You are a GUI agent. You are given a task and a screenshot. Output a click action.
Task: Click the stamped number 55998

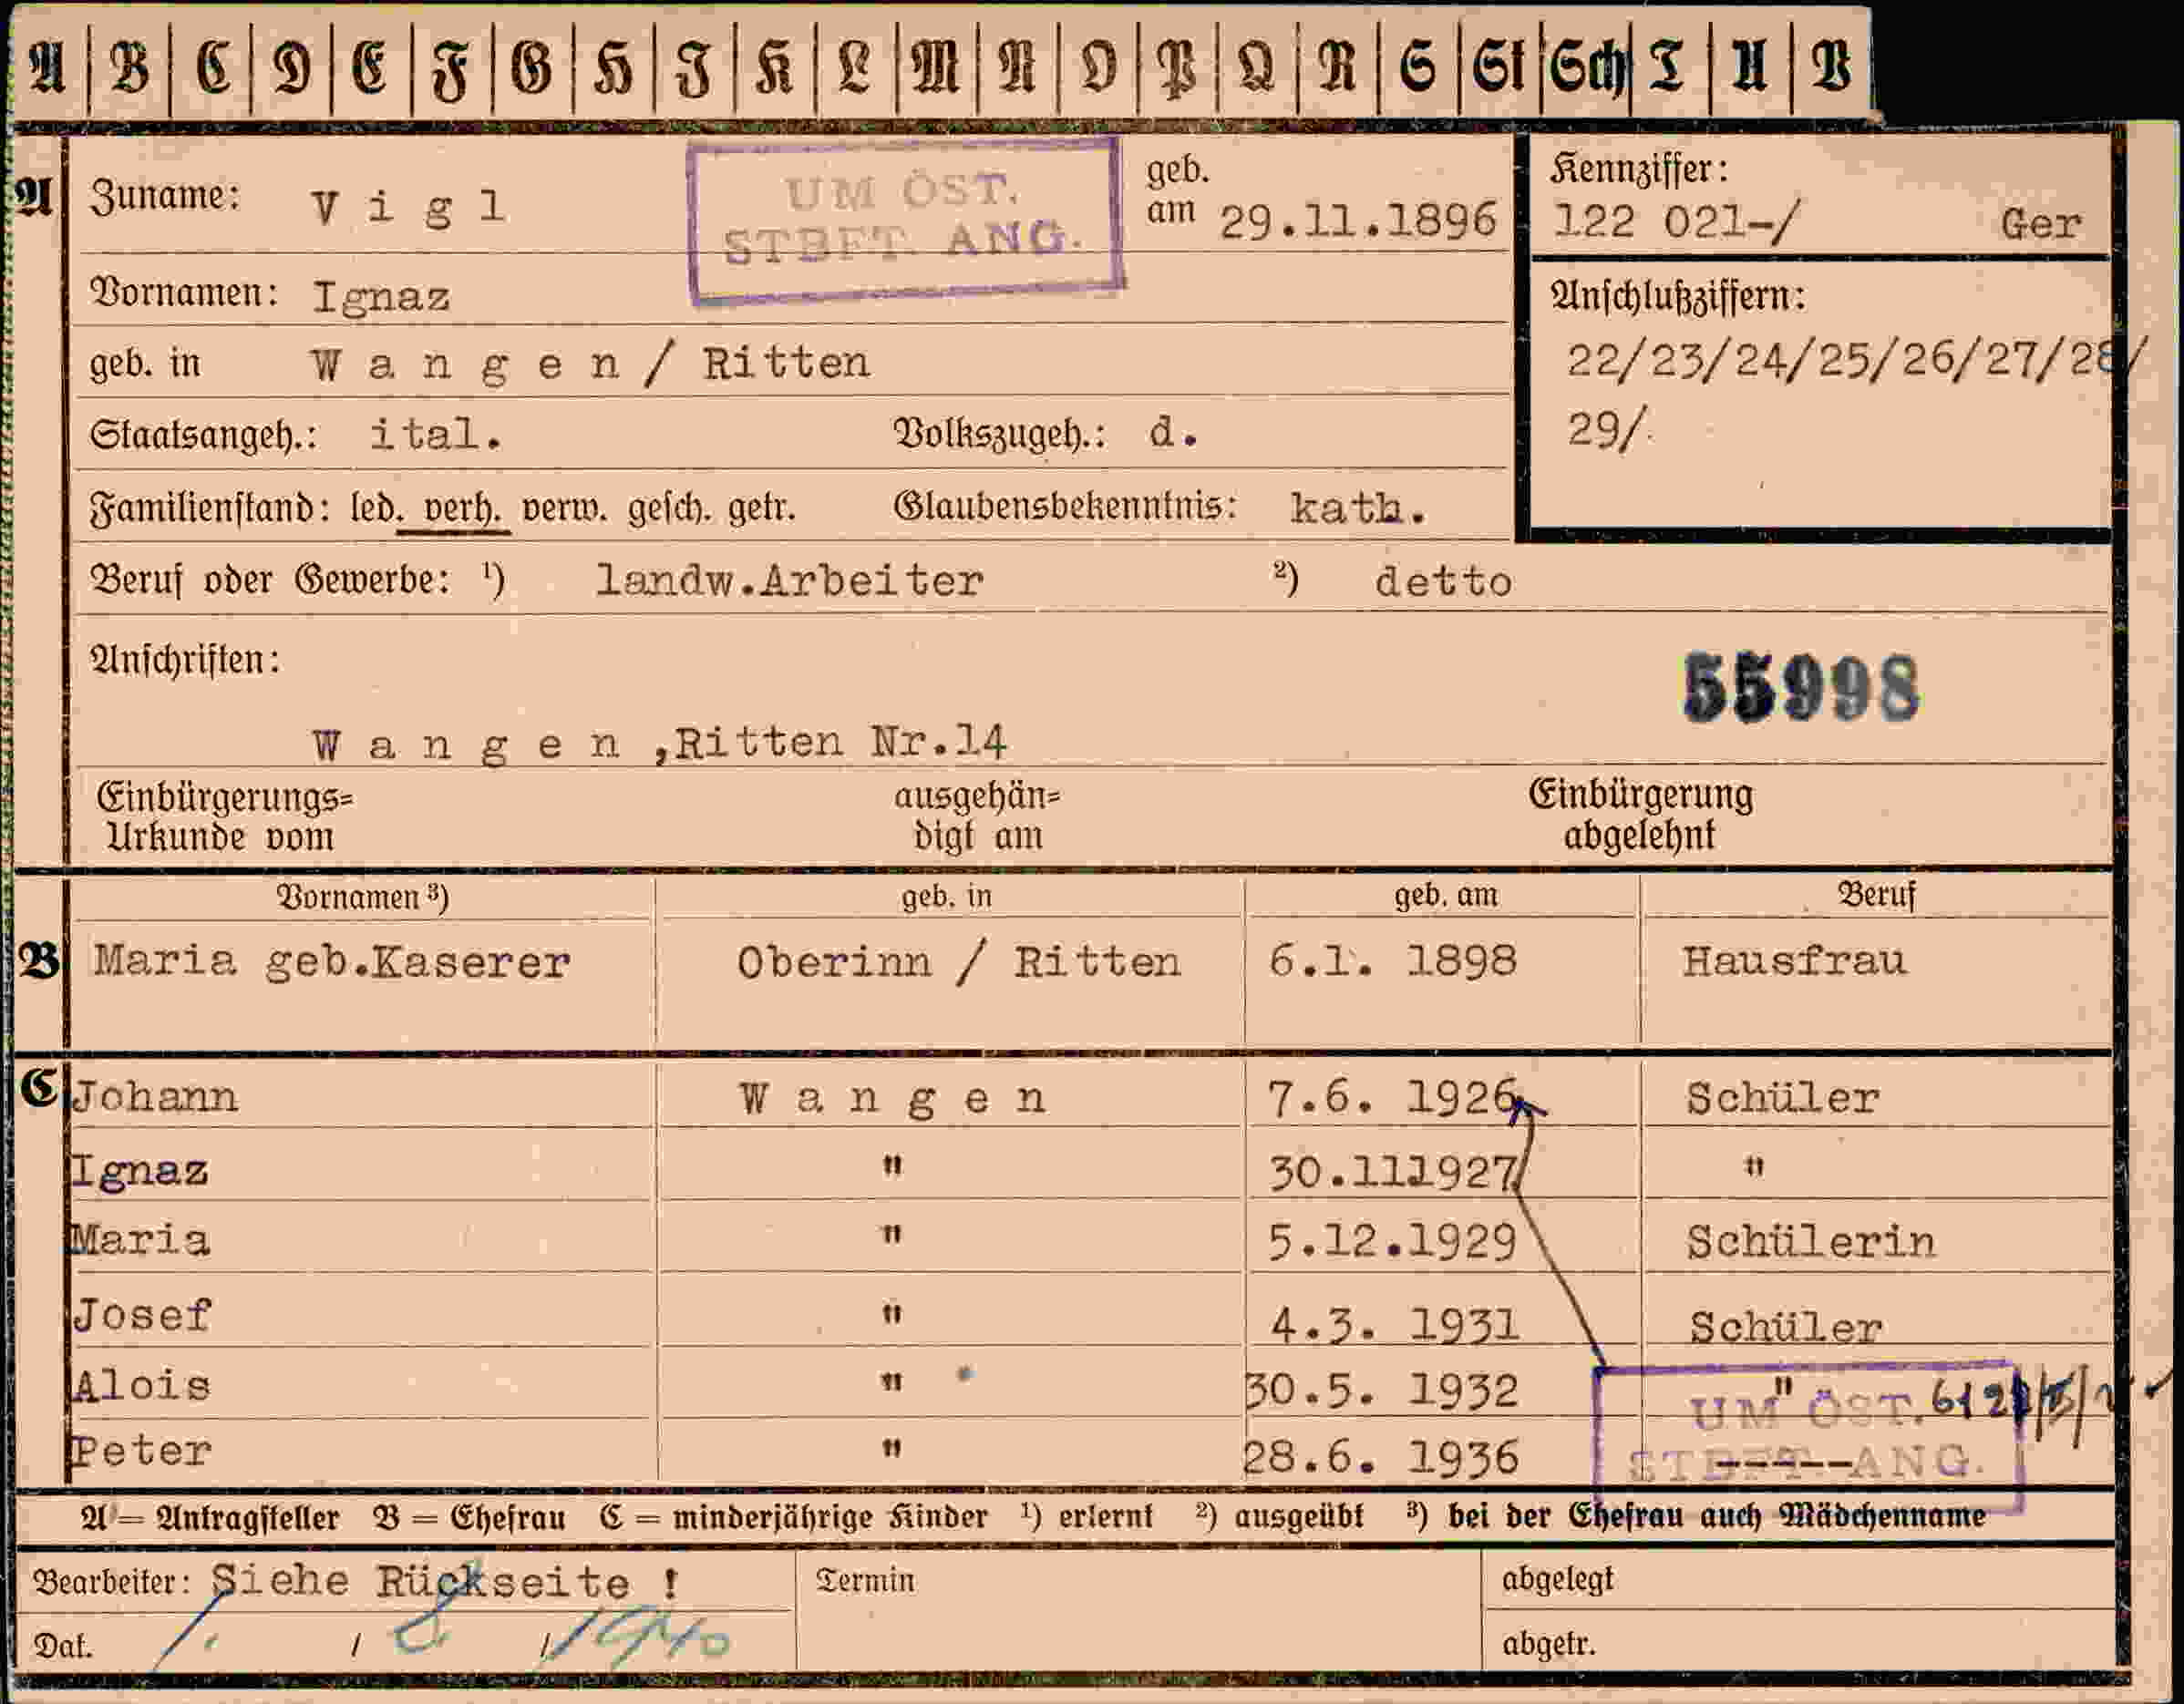pyautogui.click(x=1801, y=688)
